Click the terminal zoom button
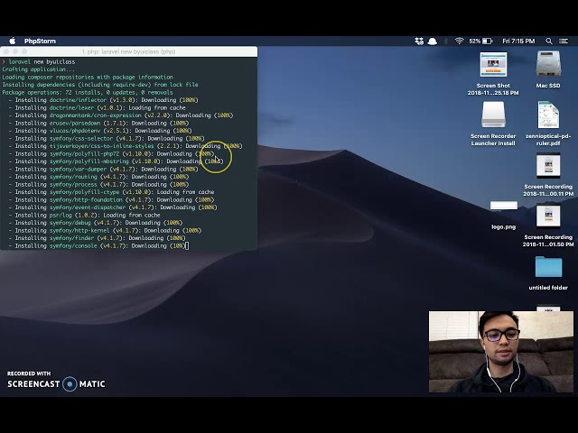Screen dimensions: 578x433 click(x=24, y=51)
